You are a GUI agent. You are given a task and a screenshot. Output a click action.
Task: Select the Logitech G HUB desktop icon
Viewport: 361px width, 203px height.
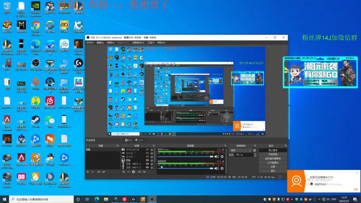[79, 65]
